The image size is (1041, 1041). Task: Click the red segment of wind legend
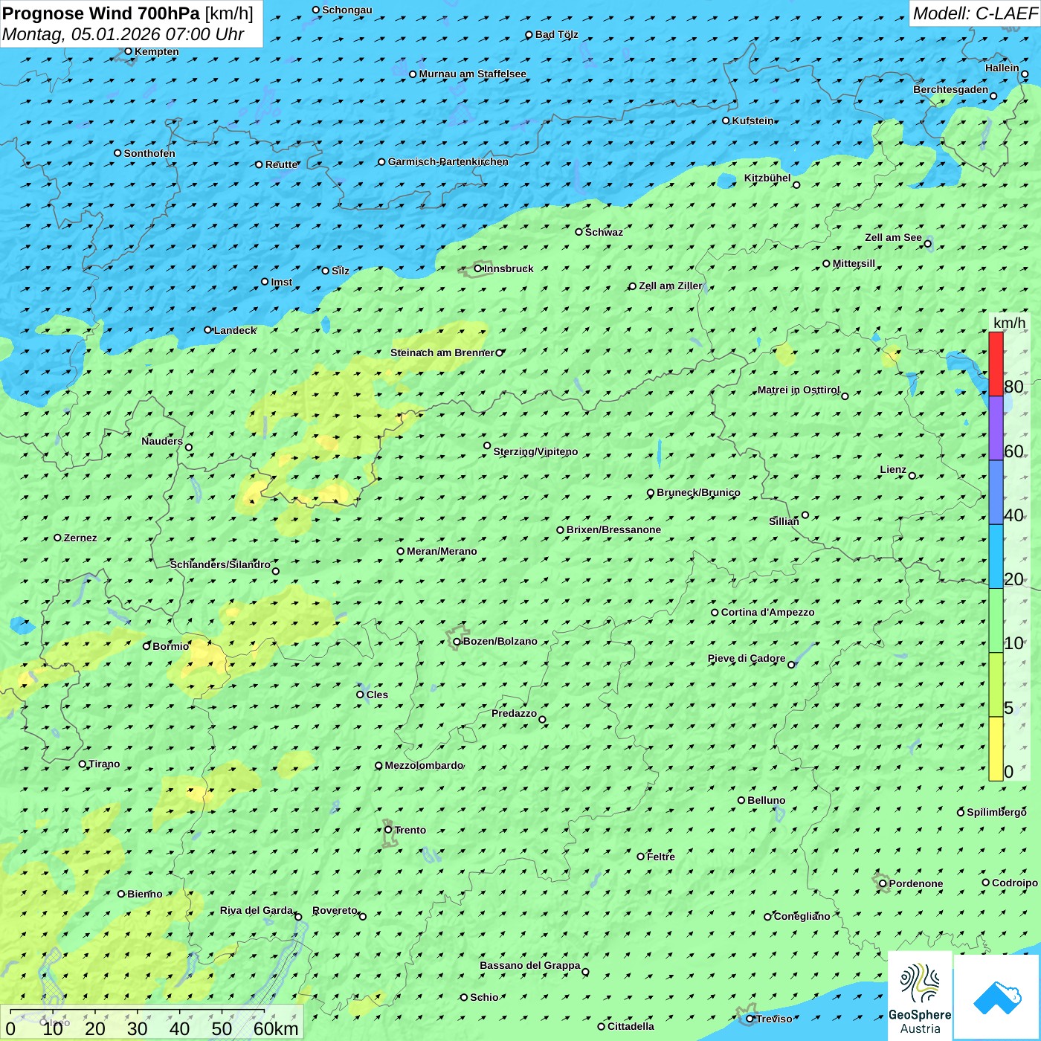point(996,364)
